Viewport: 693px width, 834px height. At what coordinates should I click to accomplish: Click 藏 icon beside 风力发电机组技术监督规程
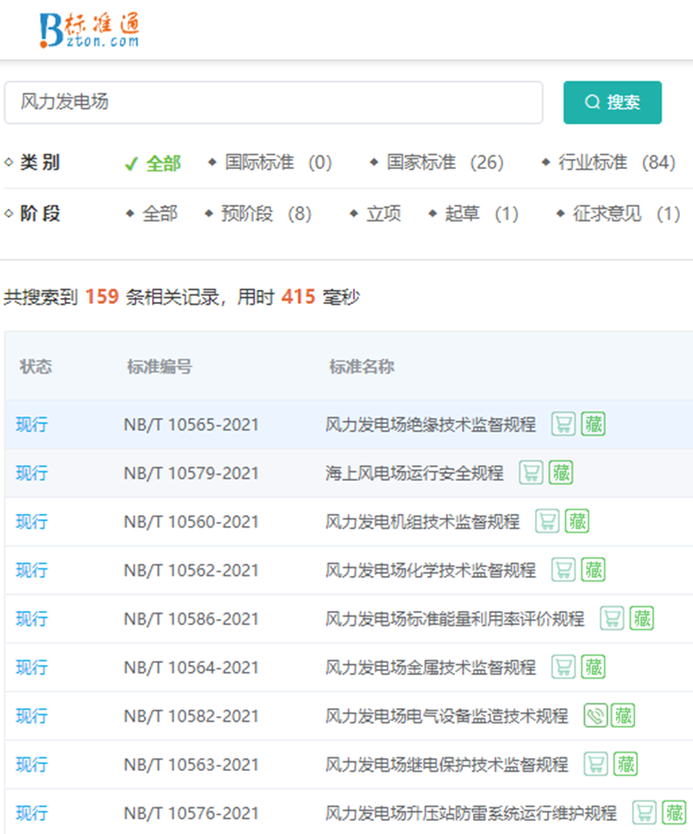(x=577, y=521)
